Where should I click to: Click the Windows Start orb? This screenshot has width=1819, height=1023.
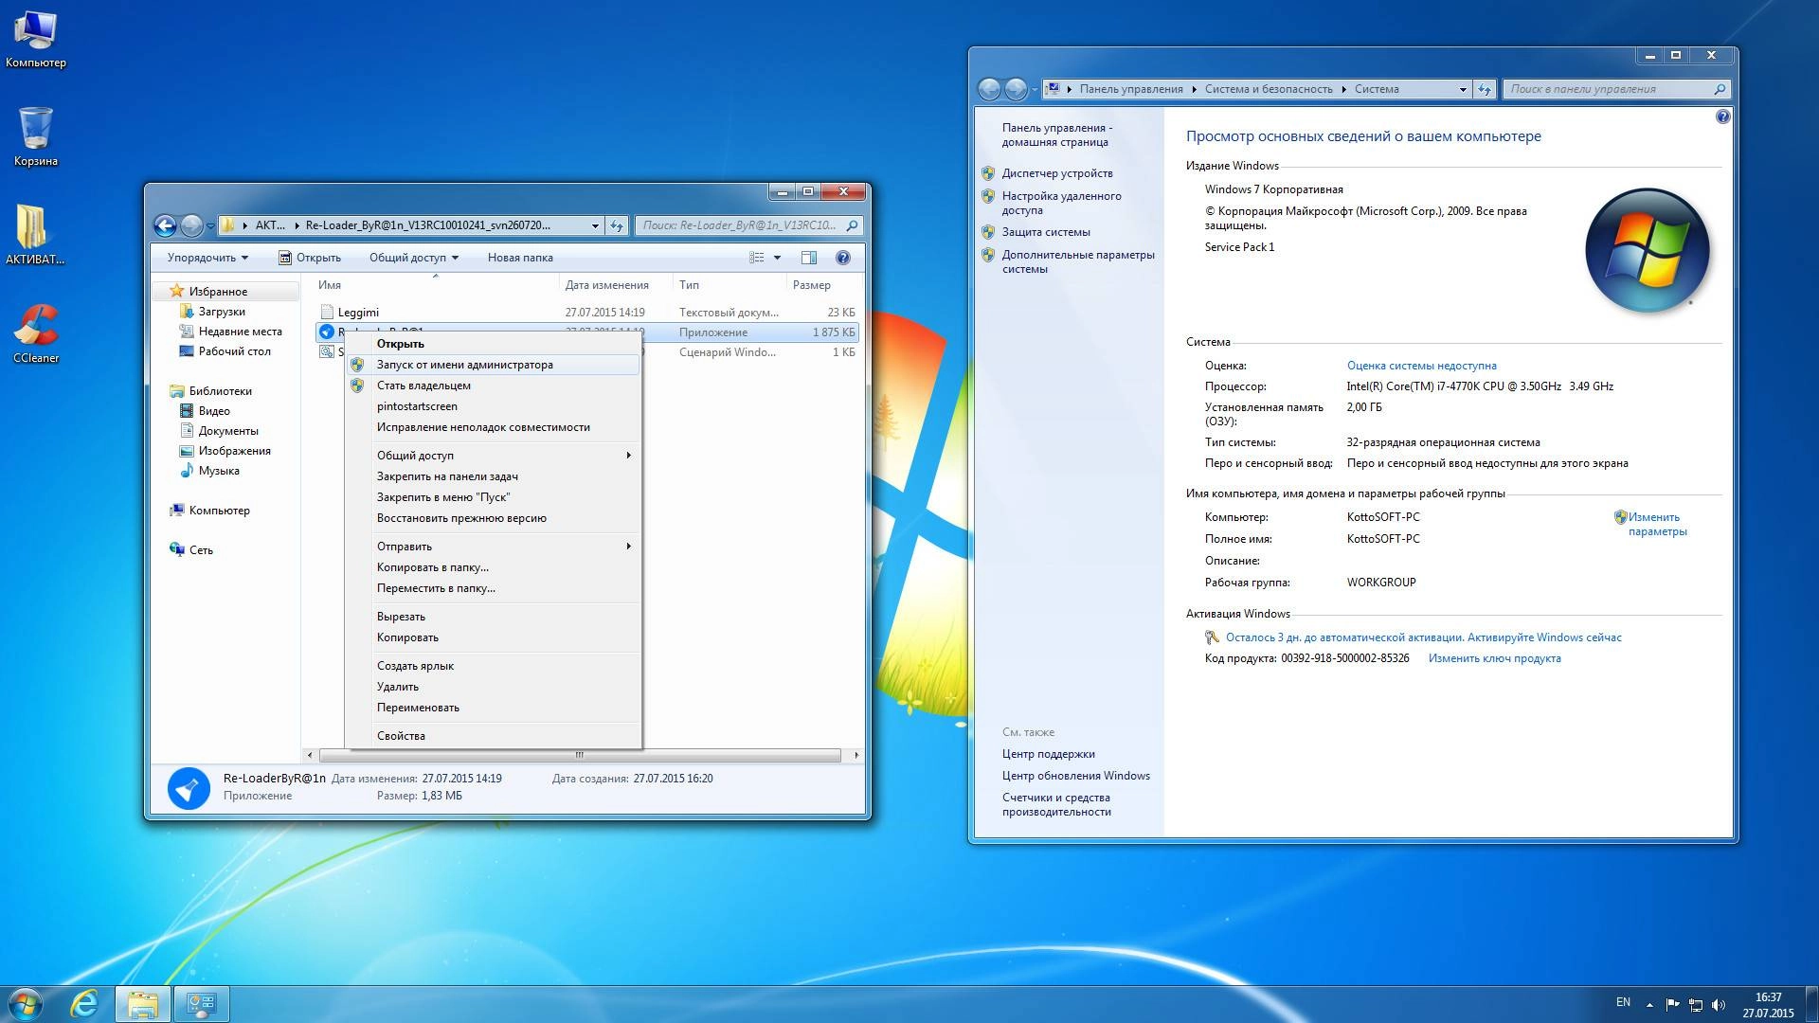(x=26, y=1004)
